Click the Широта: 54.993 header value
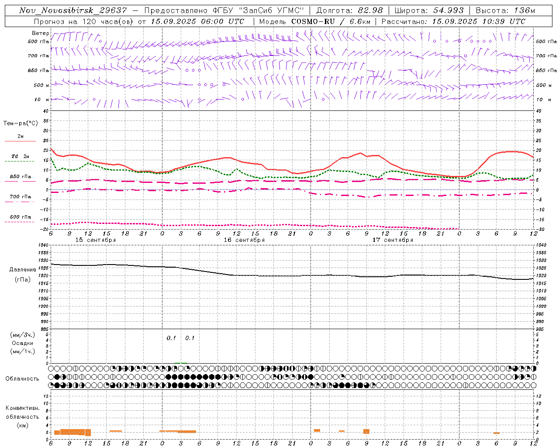 (429, 10)
